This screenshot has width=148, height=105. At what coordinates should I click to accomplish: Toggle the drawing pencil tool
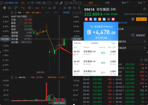[x=61, y=3]
